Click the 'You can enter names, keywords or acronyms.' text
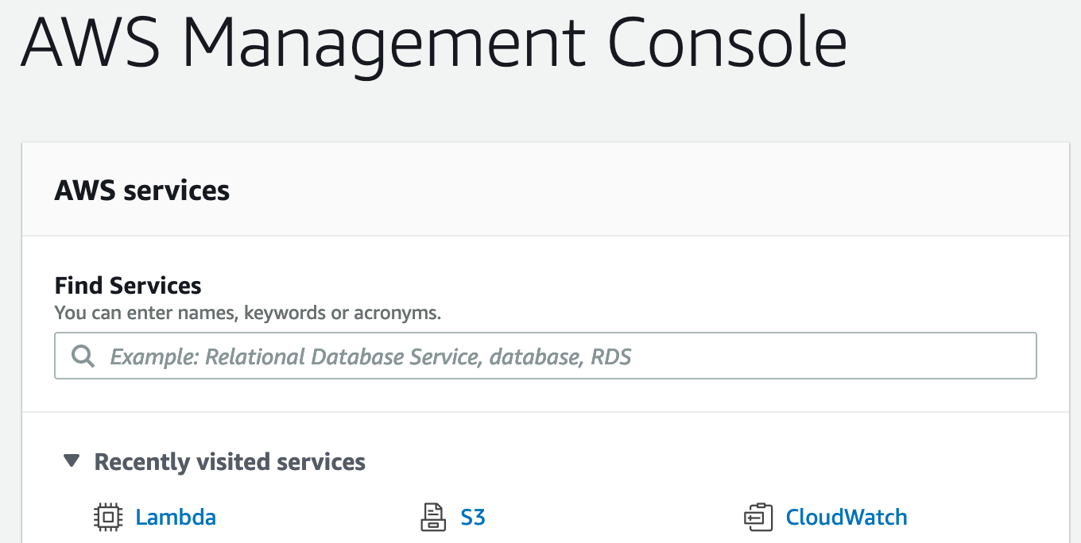Viewport: 1081px width, 543px height. pyautogui.click(x=248, y=313)
